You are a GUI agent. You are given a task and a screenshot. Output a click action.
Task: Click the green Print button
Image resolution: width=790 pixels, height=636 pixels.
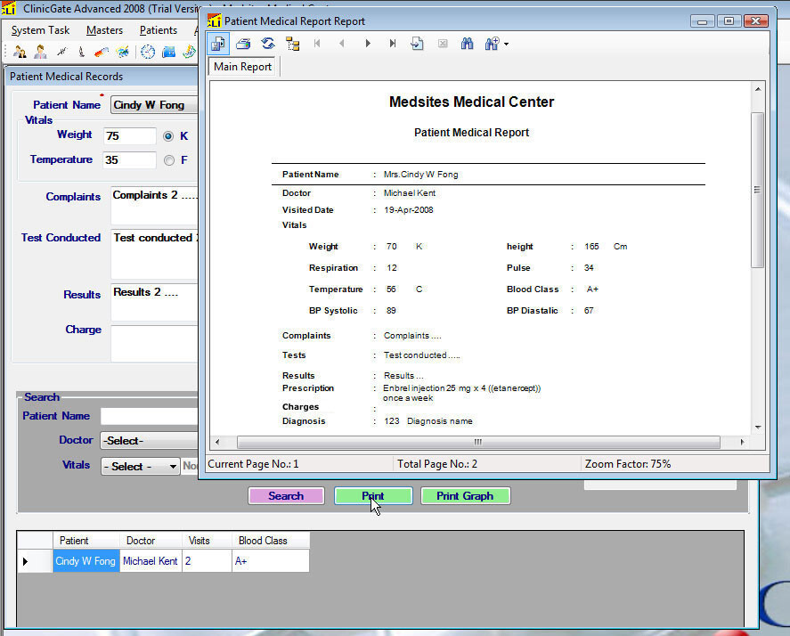373,496
